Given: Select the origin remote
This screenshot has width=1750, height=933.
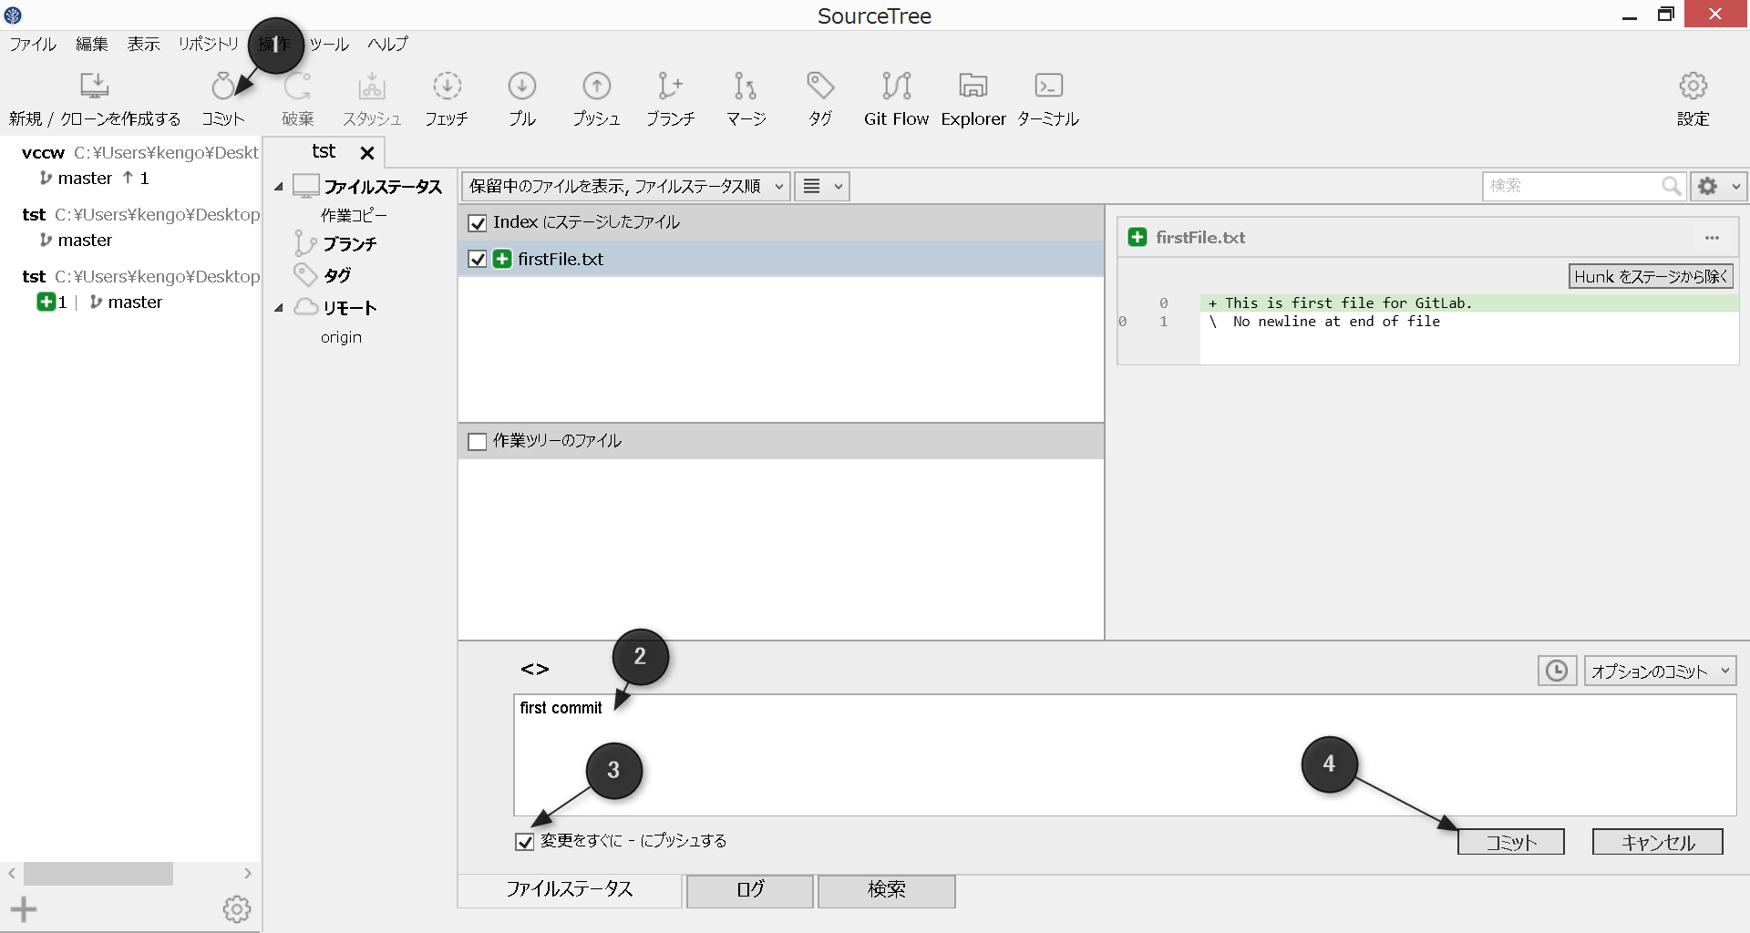Looking at the screenshot, I should (341, 337).
